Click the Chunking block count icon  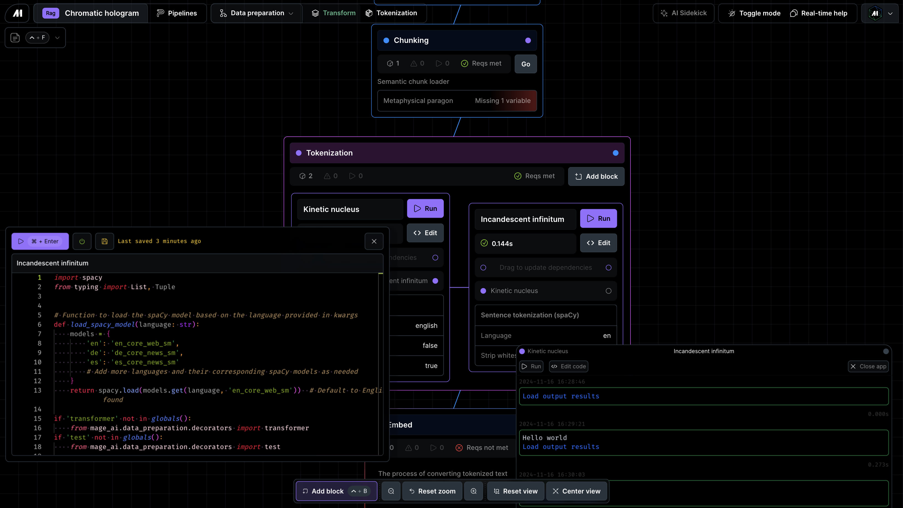390,63
